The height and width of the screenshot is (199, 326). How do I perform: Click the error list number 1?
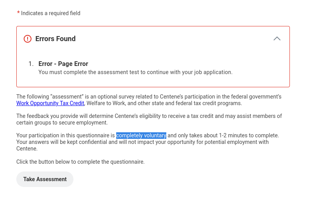click(31, 64)
